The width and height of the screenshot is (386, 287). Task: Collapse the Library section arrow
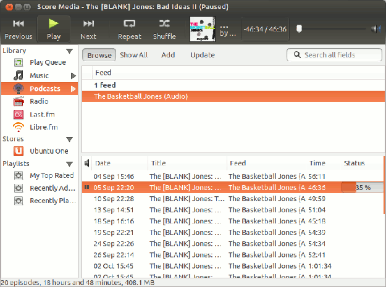(x=70, y=51)
